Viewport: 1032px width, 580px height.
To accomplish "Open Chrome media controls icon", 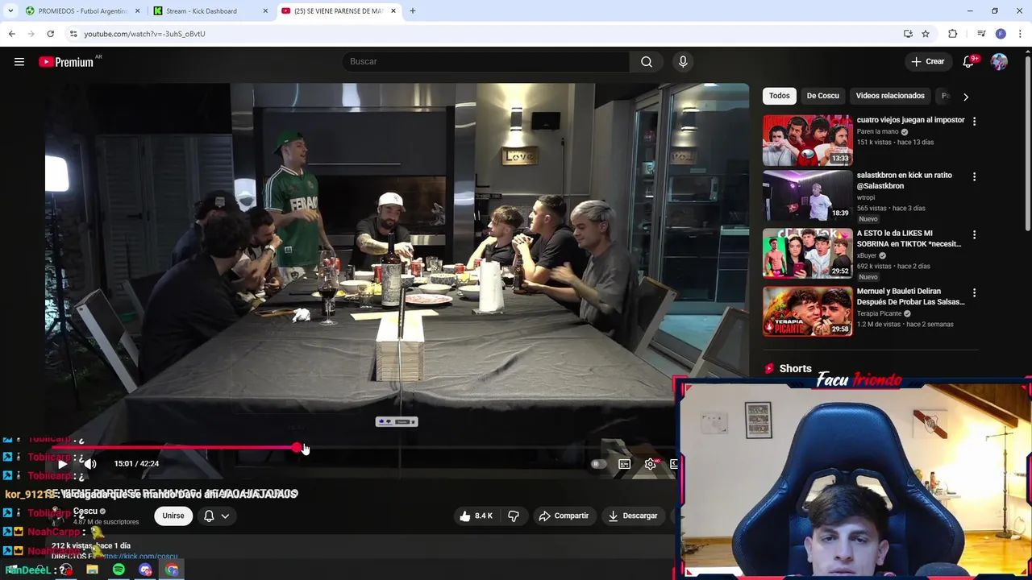I will 981,34.
